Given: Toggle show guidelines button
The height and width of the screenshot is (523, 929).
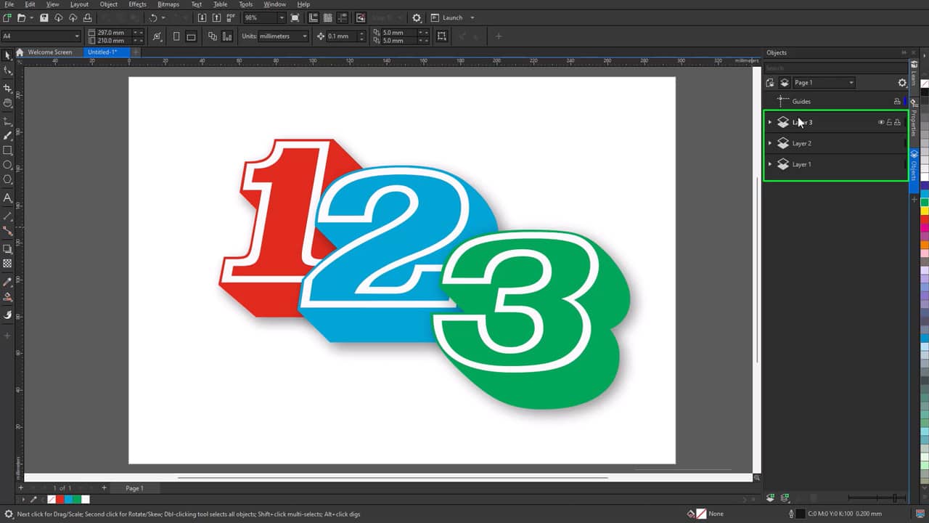Looking at the screenshot, I should [342, 17].
